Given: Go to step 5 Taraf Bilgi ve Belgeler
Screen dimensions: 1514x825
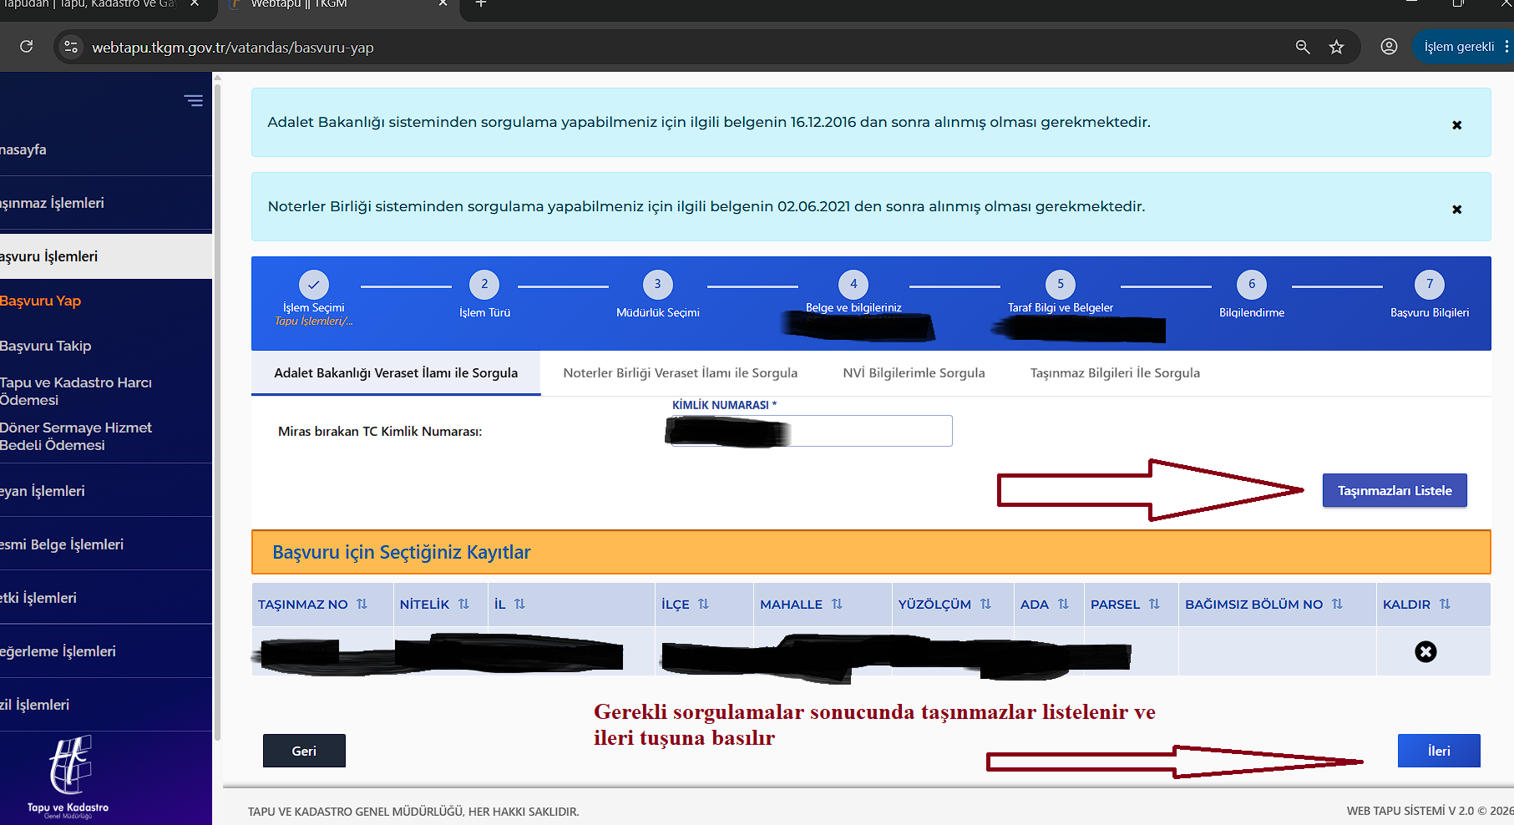Looking at the screenshot, I should click(1061, 284).
